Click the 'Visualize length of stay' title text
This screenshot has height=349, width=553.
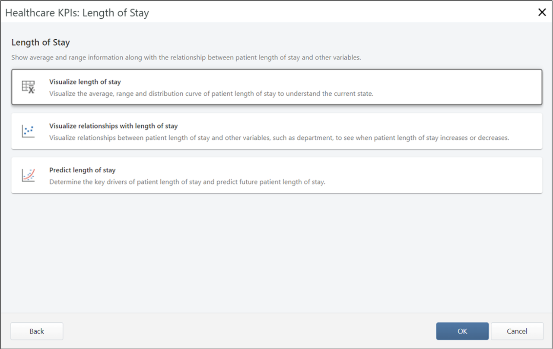[85, 82]
